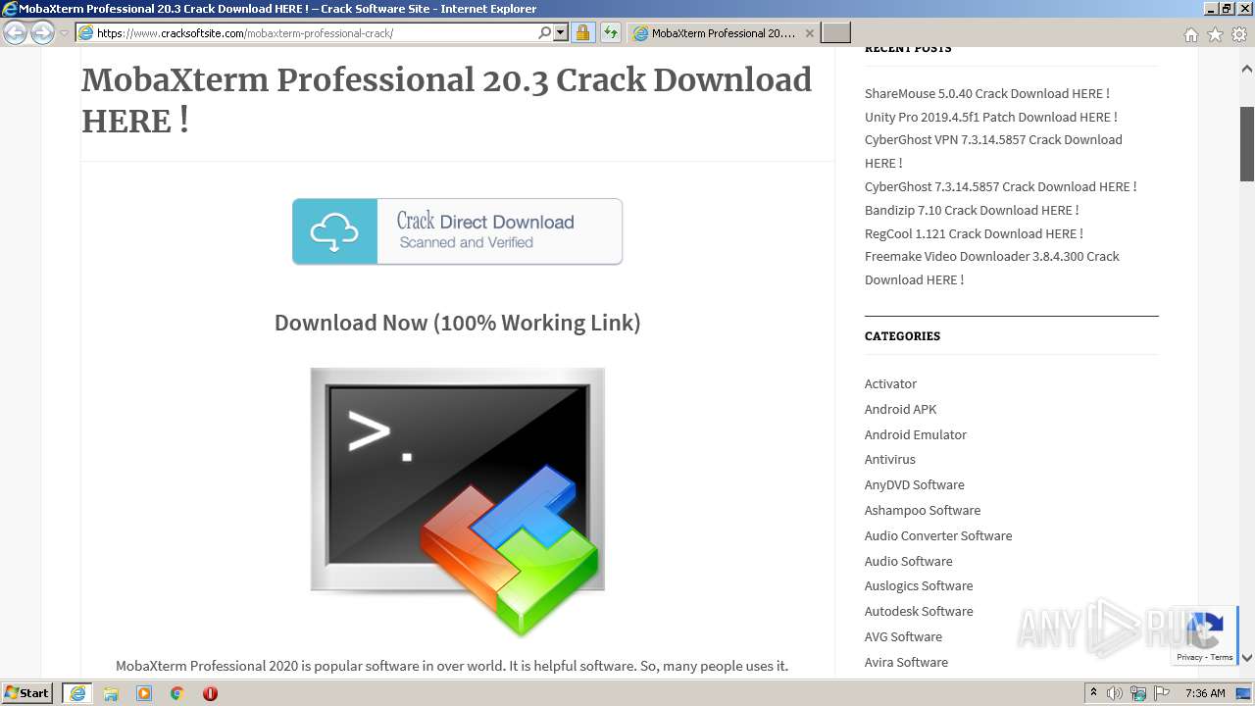Click the taskbar clock 7:36 AM
1255x706 pixels.
[x=1205, y=693]
